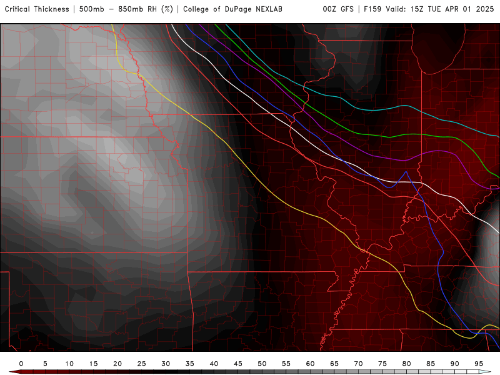Click the "College of DuPage NEXLAB" credit
500x375 pixels.
232,9
